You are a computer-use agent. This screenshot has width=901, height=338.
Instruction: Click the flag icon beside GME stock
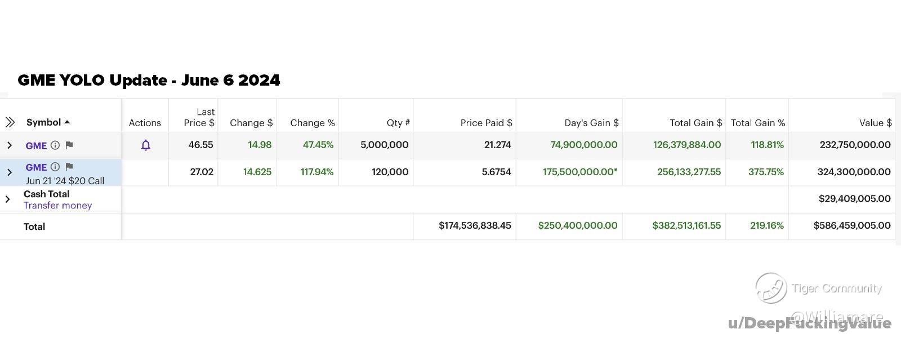69,145
